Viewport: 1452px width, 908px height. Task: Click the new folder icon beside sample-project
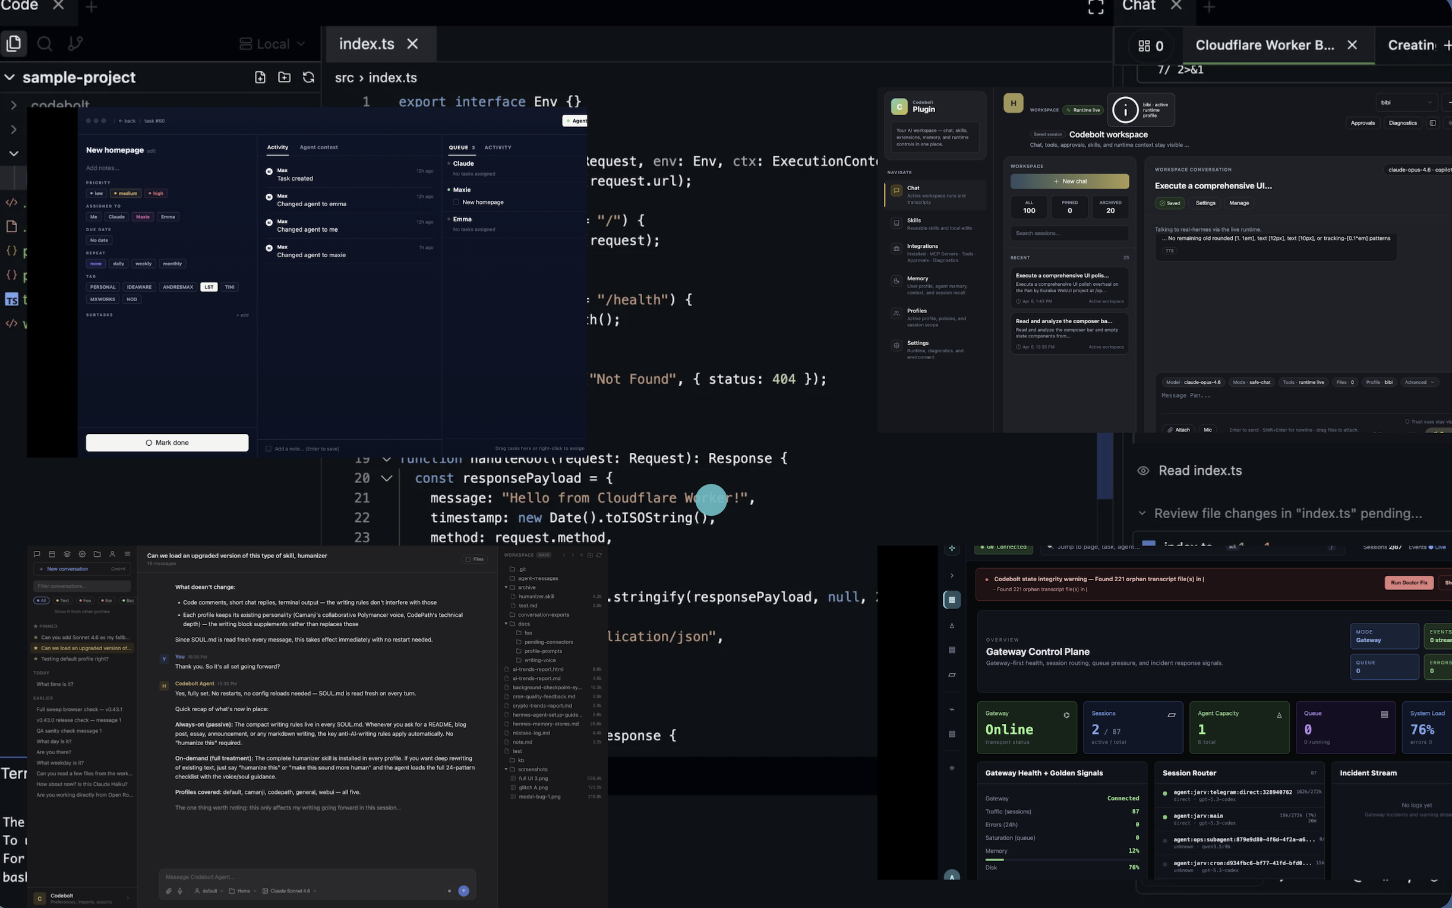coord(284,77)
